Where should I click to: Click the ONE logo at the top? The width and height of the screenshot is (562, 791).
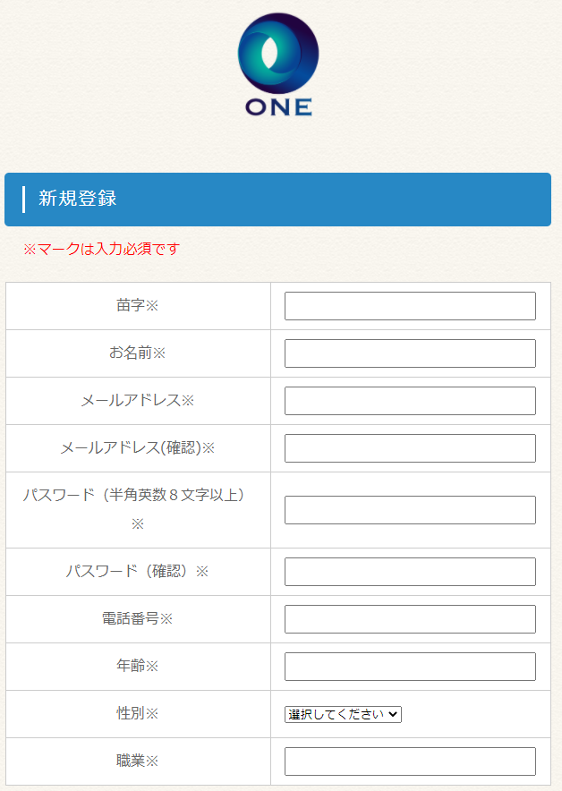pos(278,64)
